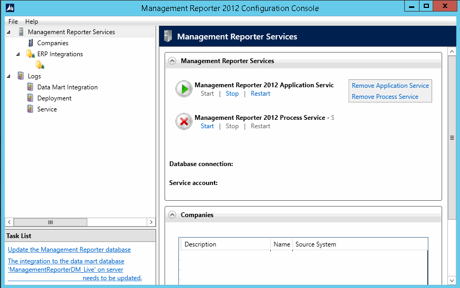
Task: Collapse the ERP Integrations tree node
Action: pyautogui.click(x=18, y=54)
